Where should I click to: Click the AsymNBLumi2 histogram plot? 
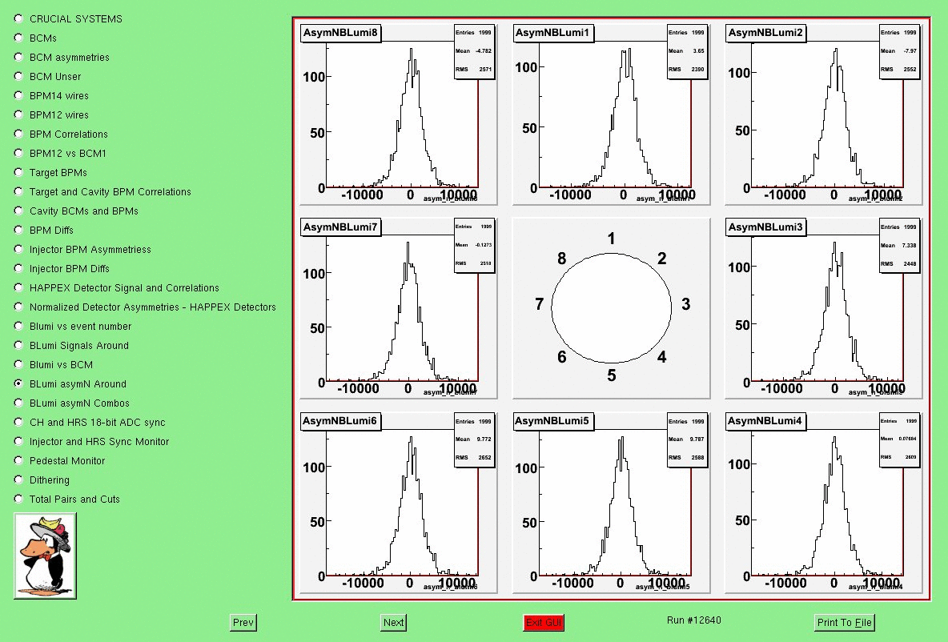point(823,114)
